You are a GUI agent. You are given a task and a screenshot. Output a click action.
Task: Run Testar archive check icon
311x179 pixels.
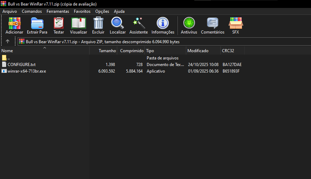pos(59,23)
